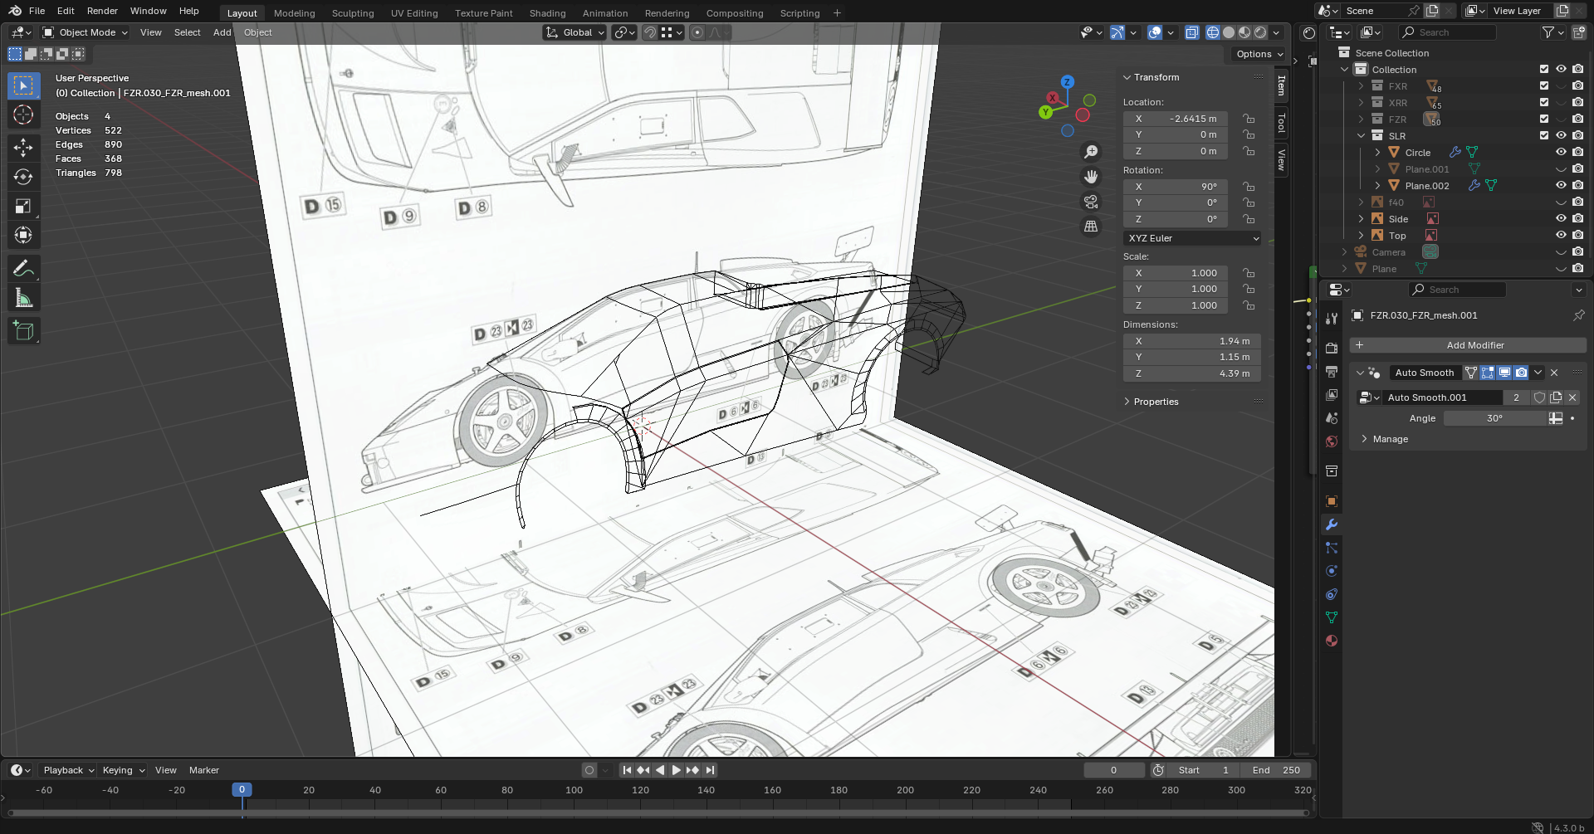Screen dimensions: 1594x834
Task: Click the 3D Cursor tool
Action: tap(23, 115)
